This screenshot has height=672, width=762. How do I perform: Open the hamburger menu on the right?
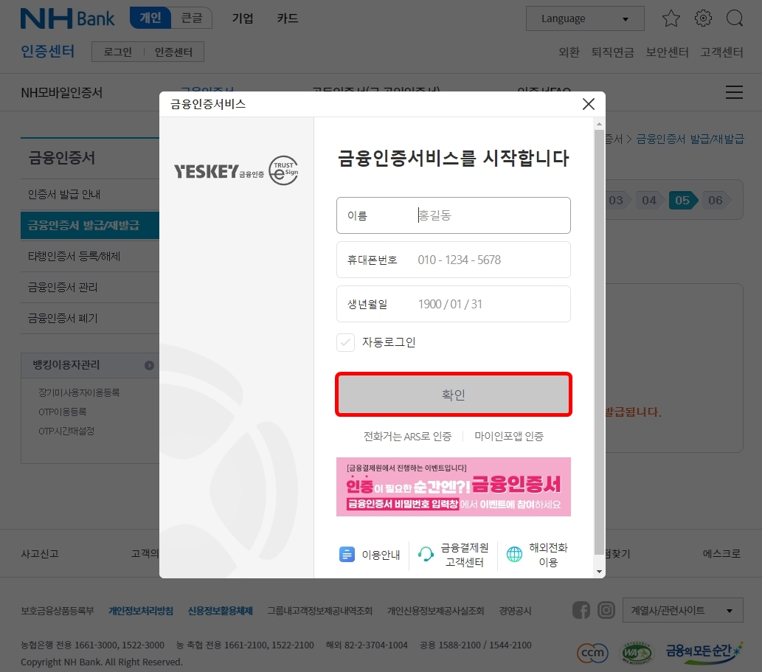point(734,92)
